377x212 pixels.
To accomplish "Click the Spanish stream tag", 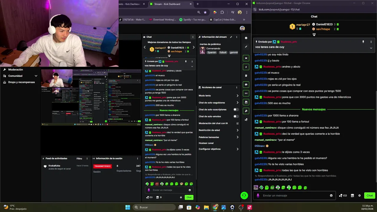I will 211,52.
